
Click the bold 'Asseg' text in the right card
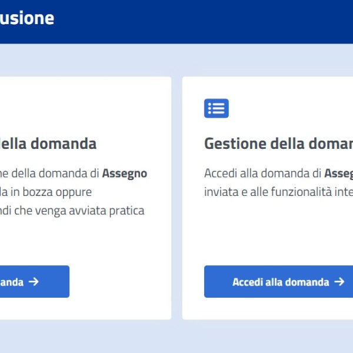[339, 174]
